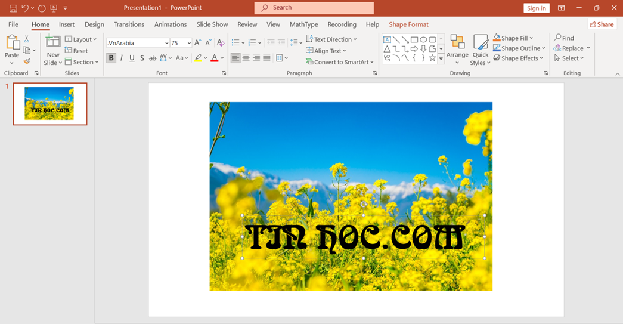Click the Save icon in title bar

[x=13, y=8]
